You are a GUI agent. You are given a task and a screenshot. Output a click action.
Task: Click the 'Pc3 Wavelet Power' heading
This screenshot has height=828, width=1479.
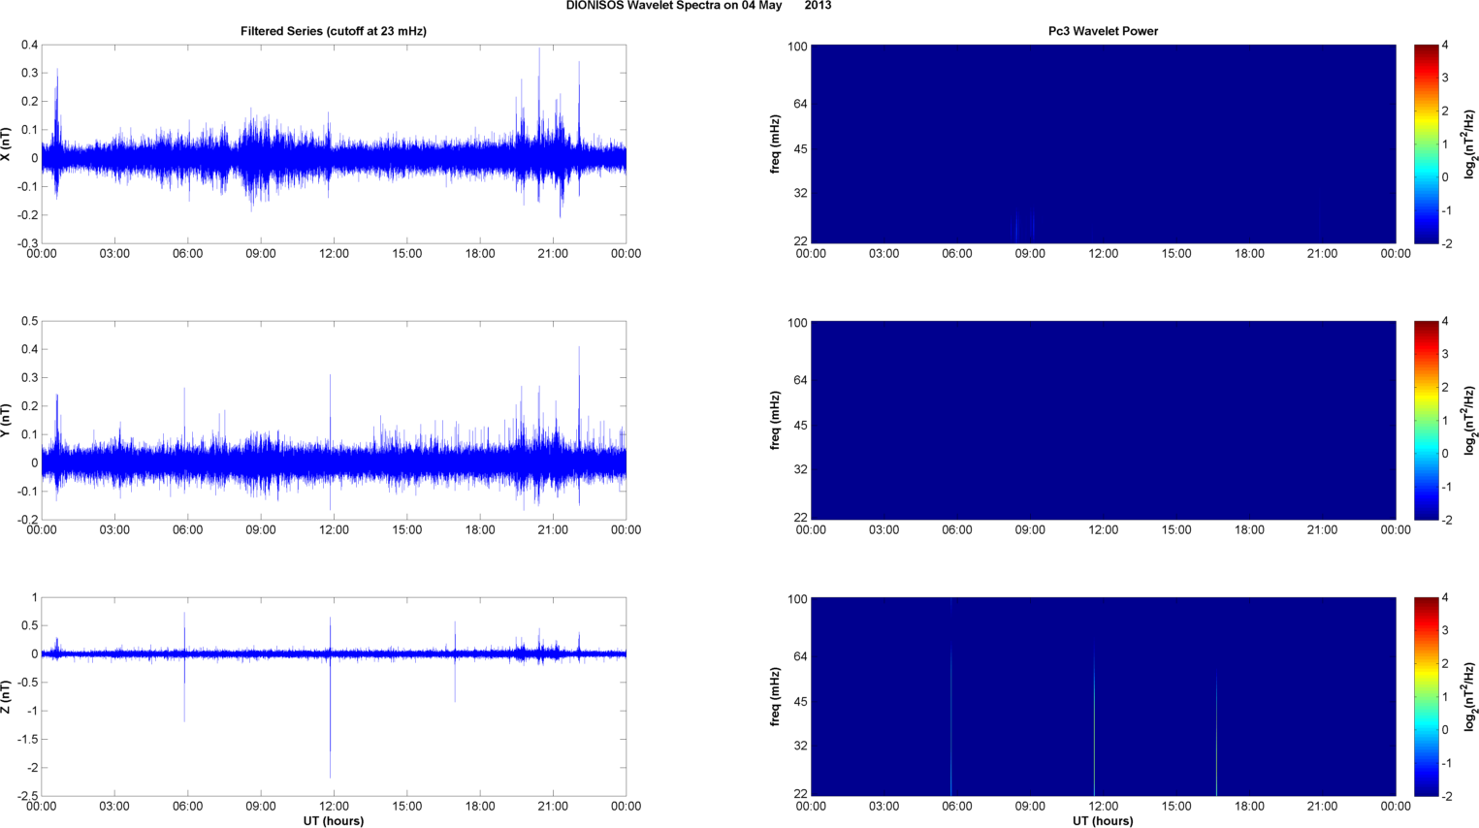(x=1103, y=31)
